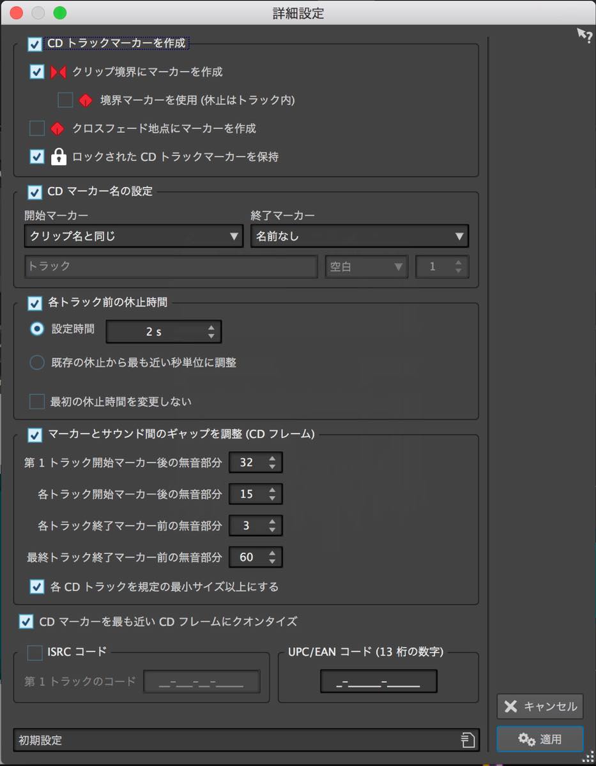
Task: Click the macOS red close window button
Action: click(x=17, y=12)
